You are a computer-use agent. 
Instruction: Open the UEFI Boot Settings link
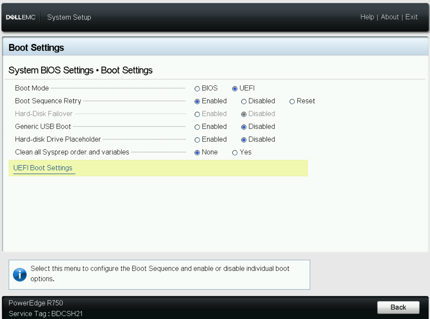point(43,168)
